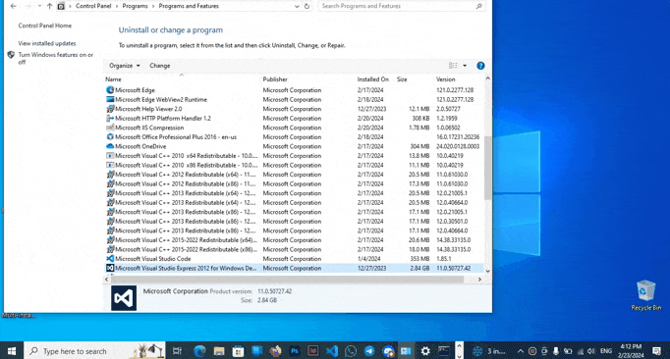The width and height of the screenshot is (670, 359).
Task: Click the Microsoft Help Viewer 2.0 icon
Action: click(x=110, y=109)
